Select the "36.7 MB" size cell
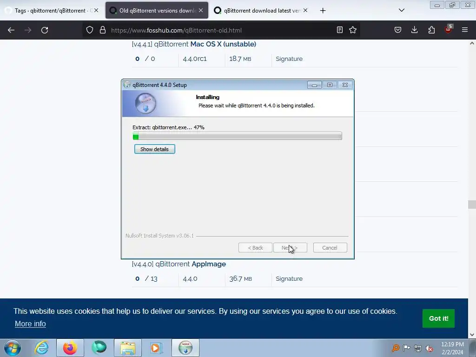 pyautogui.click(x=240, y=279)
